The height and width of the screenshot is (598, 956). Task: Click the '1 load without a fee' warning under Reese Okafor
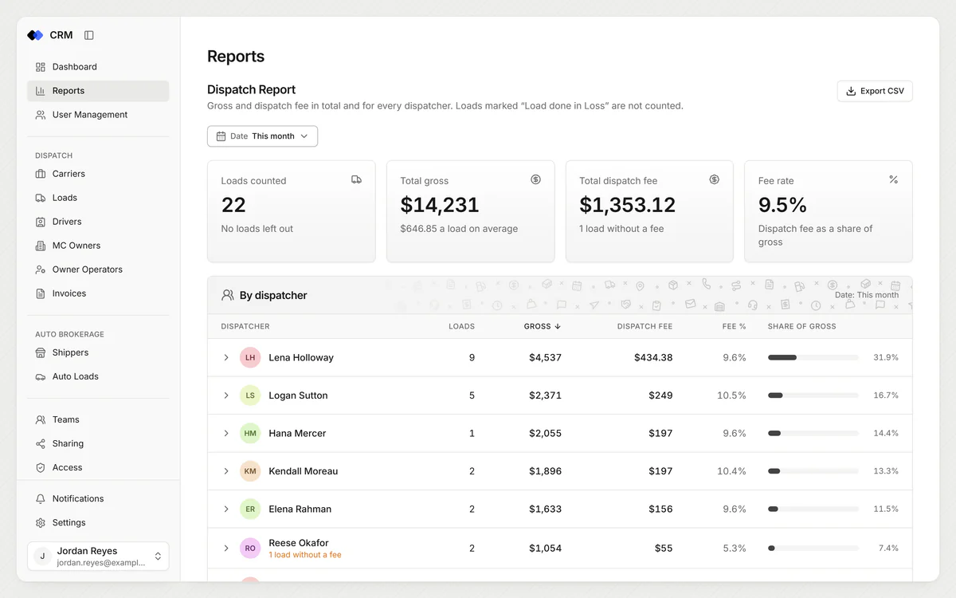tap(305, 555)
